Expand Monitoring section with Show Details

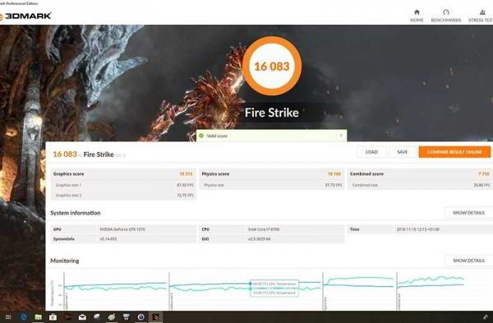coord(468,261)
